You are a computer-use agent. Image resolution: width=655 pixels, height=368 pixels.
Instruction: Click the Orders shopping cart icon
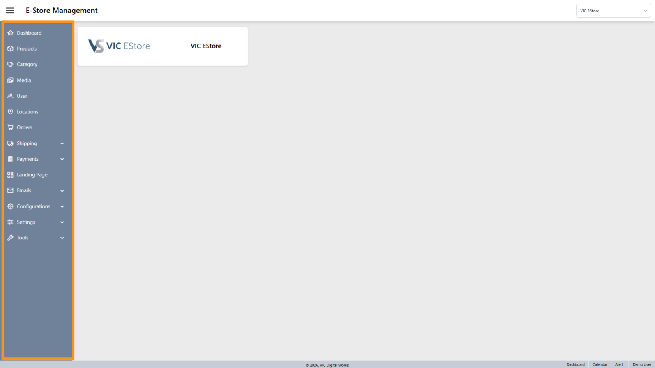11,127
